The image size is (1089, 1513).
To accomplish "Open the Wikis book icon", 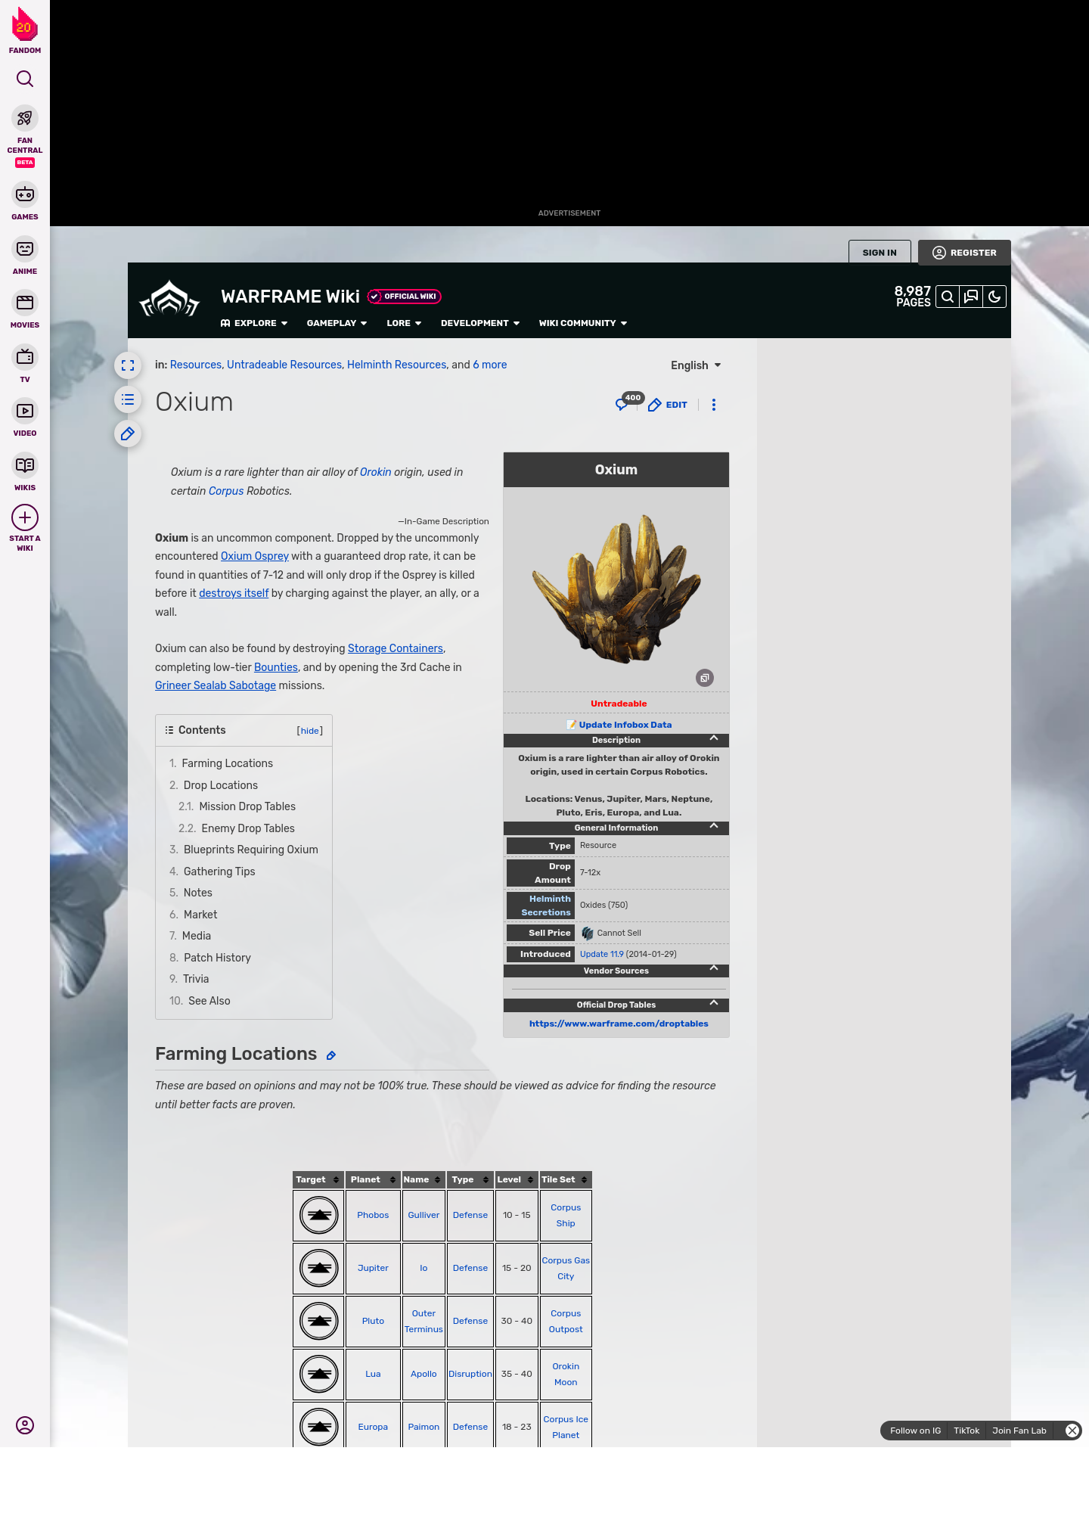I will [25, 464].
